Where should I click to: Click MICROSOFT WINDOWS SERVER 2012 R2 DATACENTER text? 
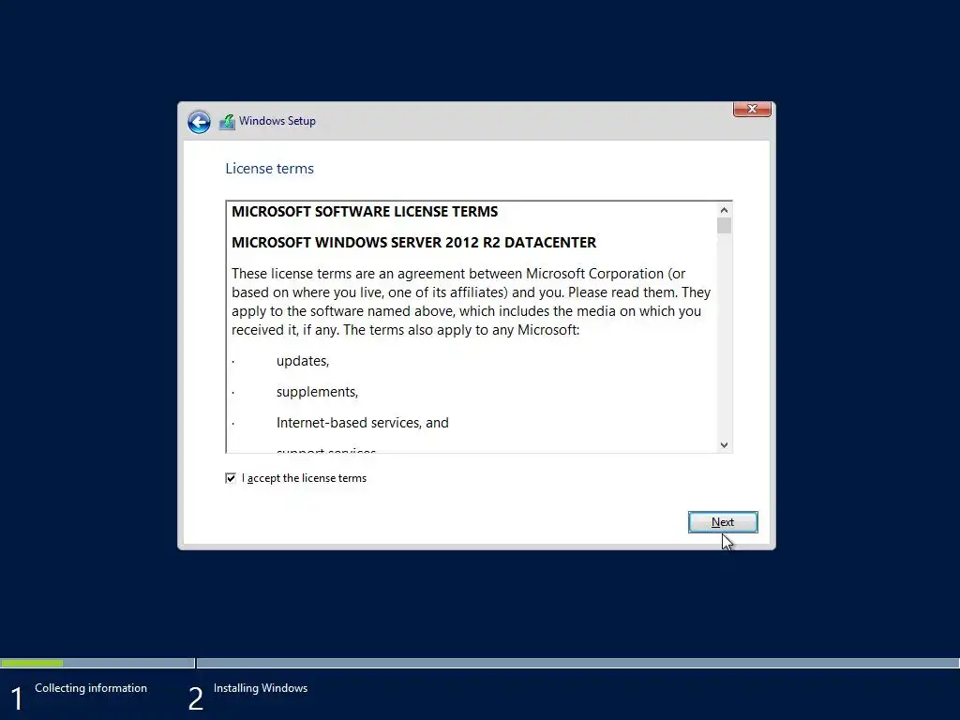413,243
